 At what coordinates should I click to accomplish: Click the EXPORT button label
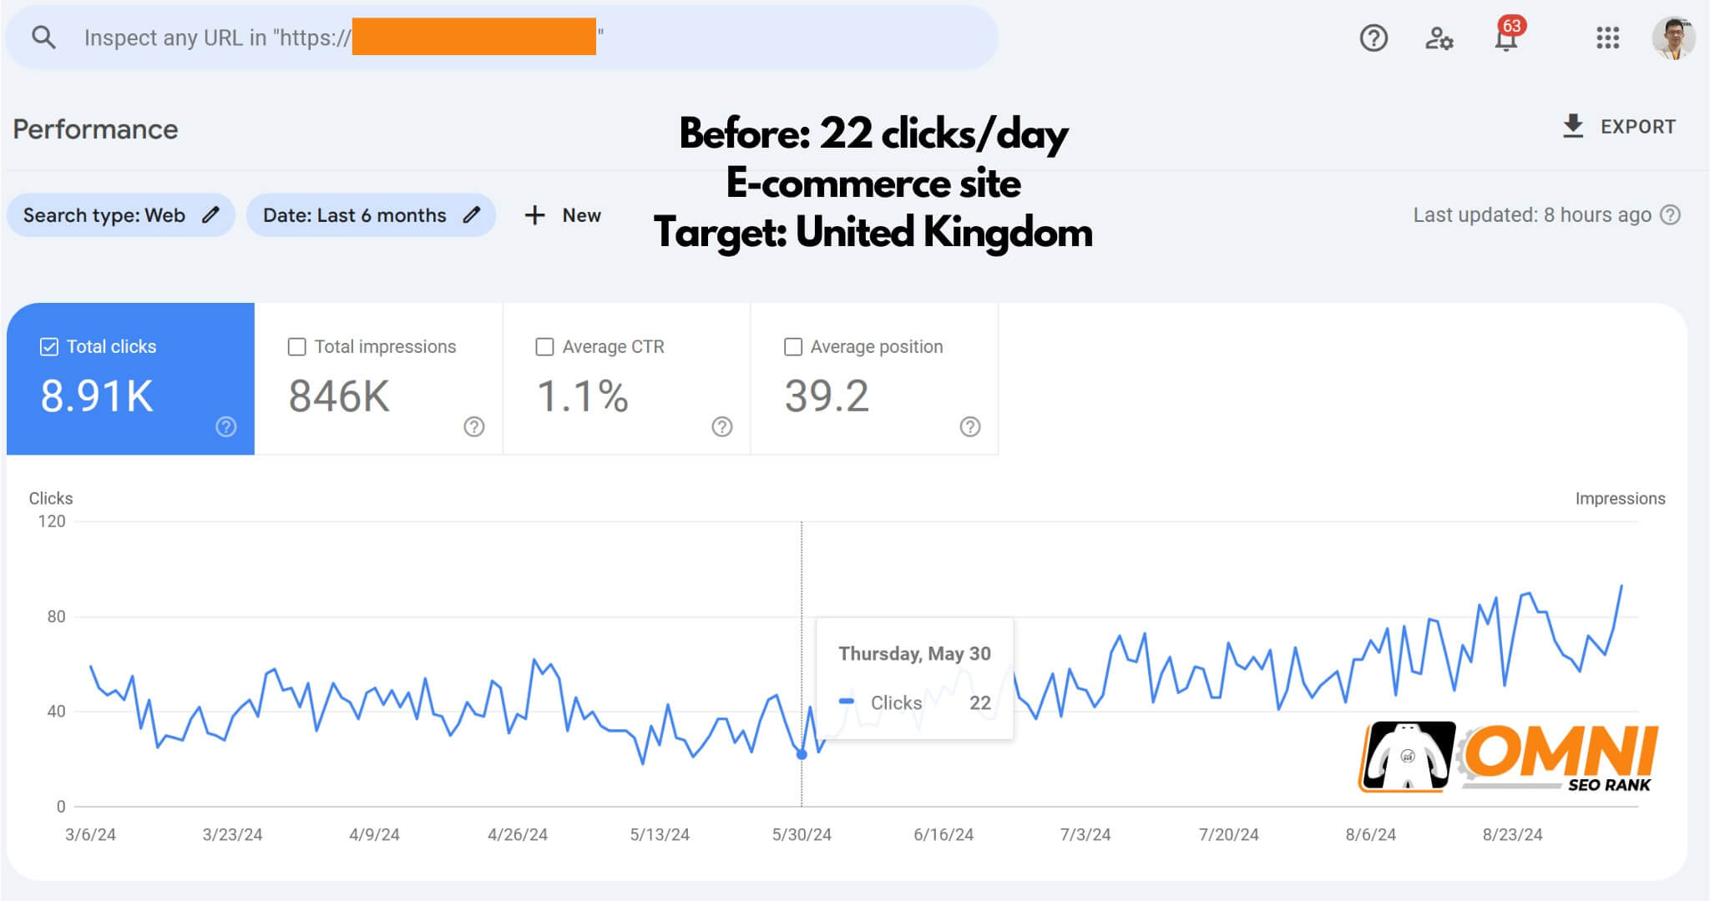click(1638, 127)
